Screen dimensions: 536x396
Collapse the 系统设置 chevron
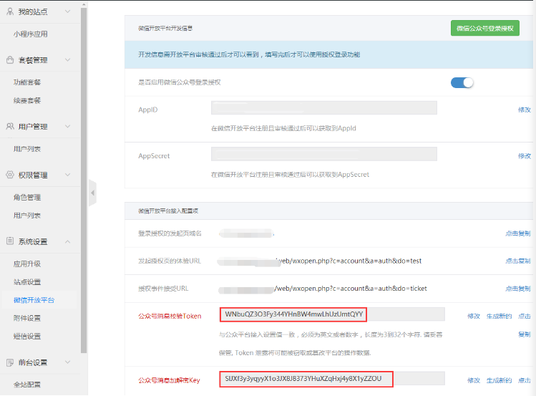coord(68,241)
